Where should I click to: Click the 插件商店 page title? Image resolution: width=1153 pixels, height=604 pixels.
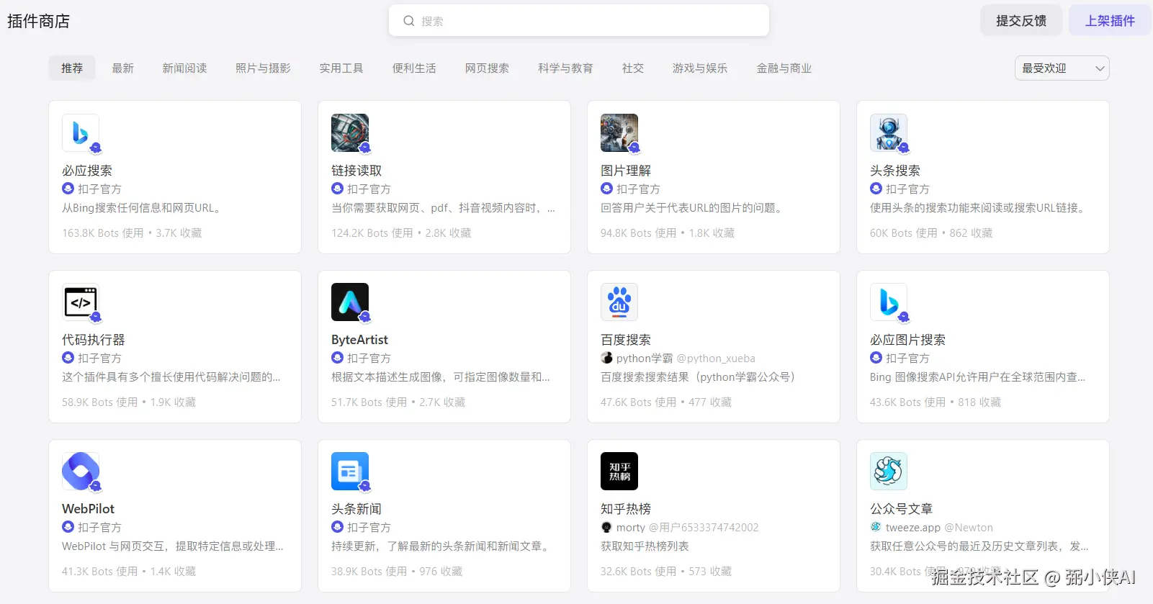(39, 21)
